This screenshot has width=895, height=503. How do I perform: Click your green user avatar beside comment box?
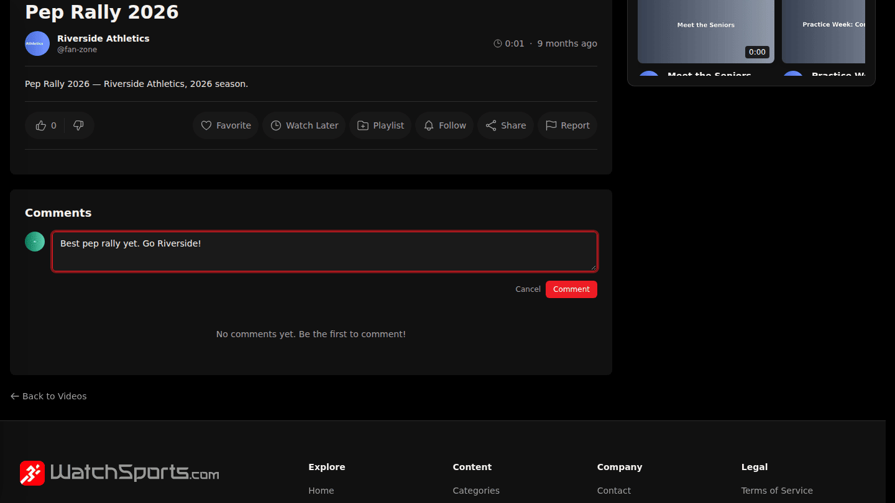point(35,242)
